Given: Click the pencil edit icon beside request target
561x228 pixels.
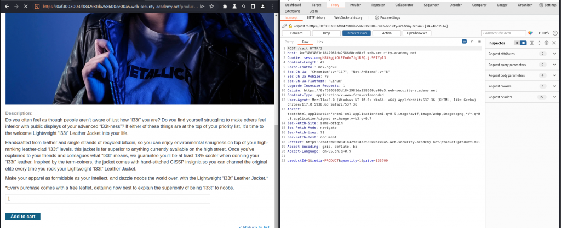Looking at the screenshot, I should point(284,26).
